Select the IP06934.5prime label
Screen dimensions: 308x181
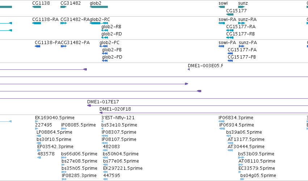click(237, 125)
